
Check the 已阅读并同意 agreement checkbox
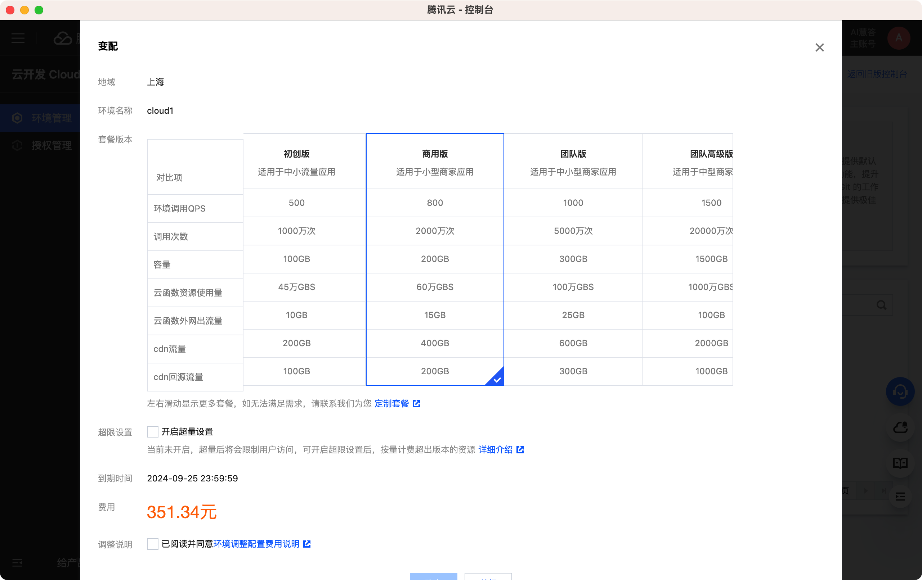coord(152,544)
